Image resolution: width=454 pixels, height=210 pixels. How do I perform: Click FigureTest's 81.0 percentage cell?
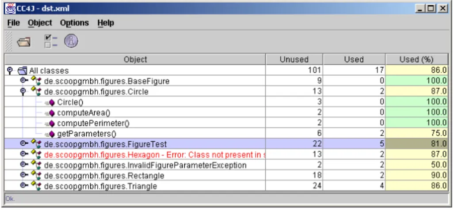[417, 143]
